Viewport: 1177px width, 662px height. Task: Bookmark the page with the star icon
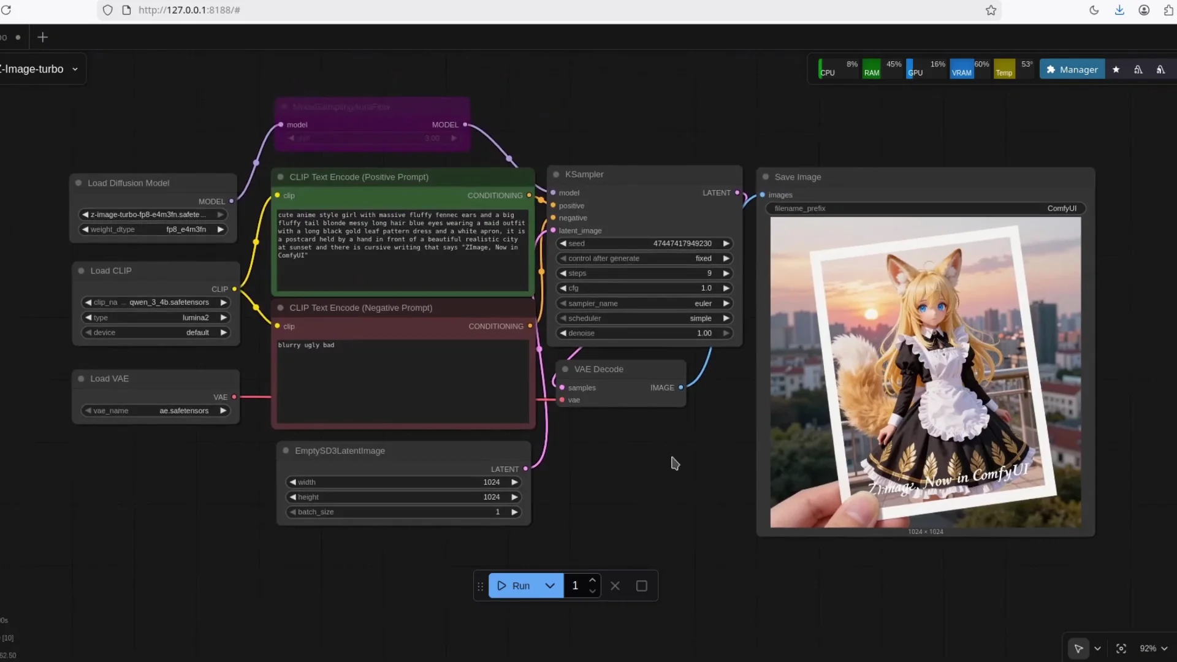pyautogui.click(x=991, y=10)
